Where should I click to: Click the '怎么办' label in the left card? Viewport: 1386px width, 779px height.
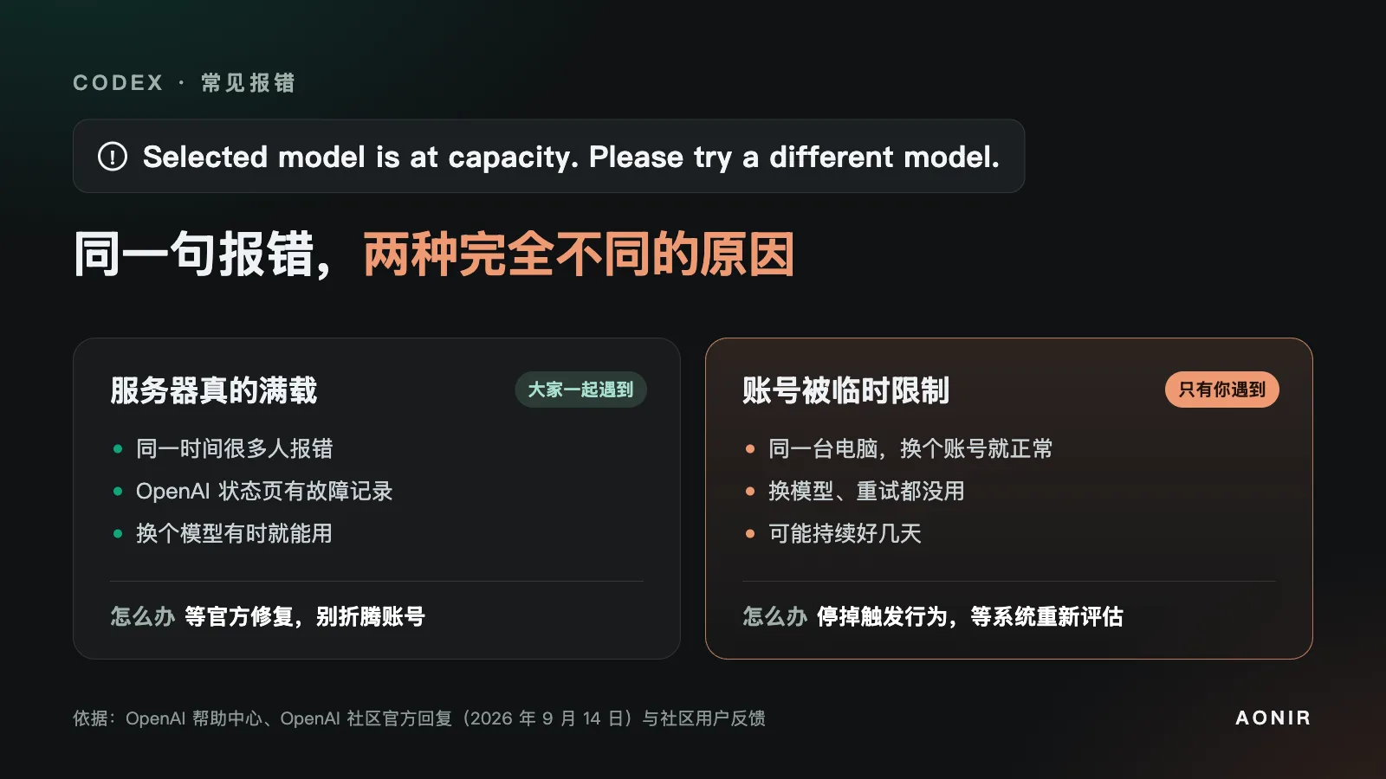(143, 616)
